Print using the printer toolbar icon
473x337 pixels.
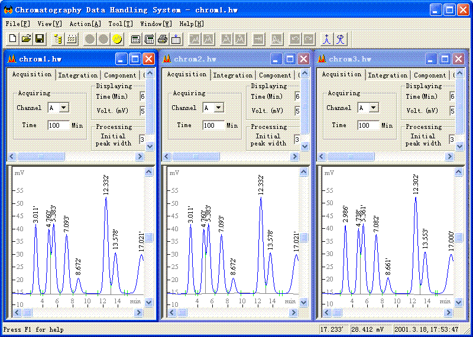click(x=163, y=38)
